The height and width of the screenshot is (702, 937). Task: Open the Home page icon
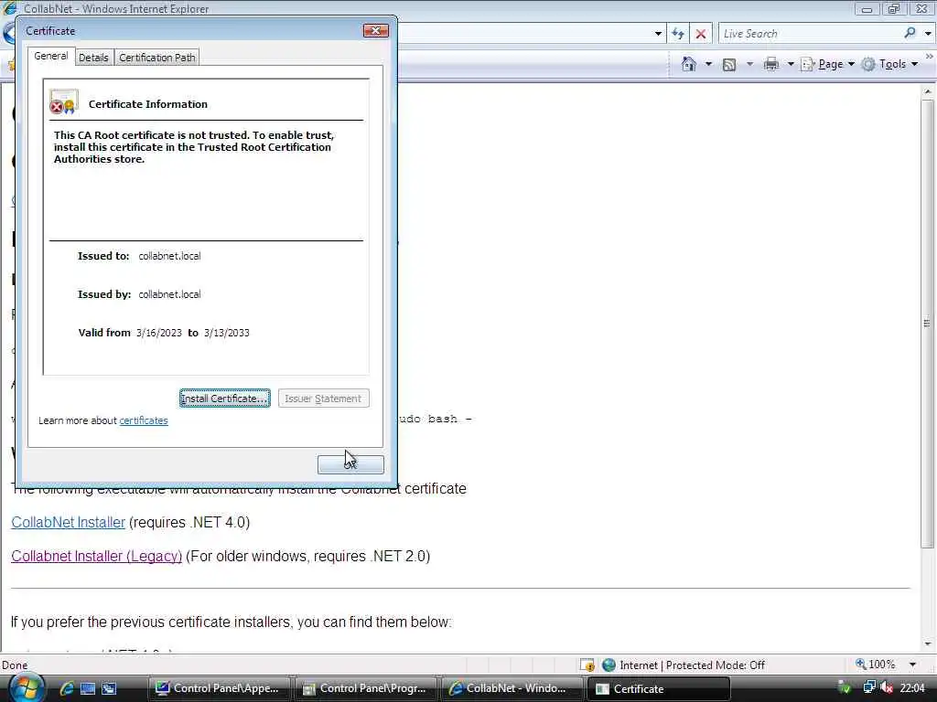point(689,64)
